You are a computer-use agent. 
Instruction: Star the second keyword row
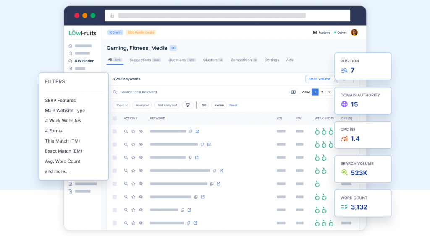click(133, 145)
